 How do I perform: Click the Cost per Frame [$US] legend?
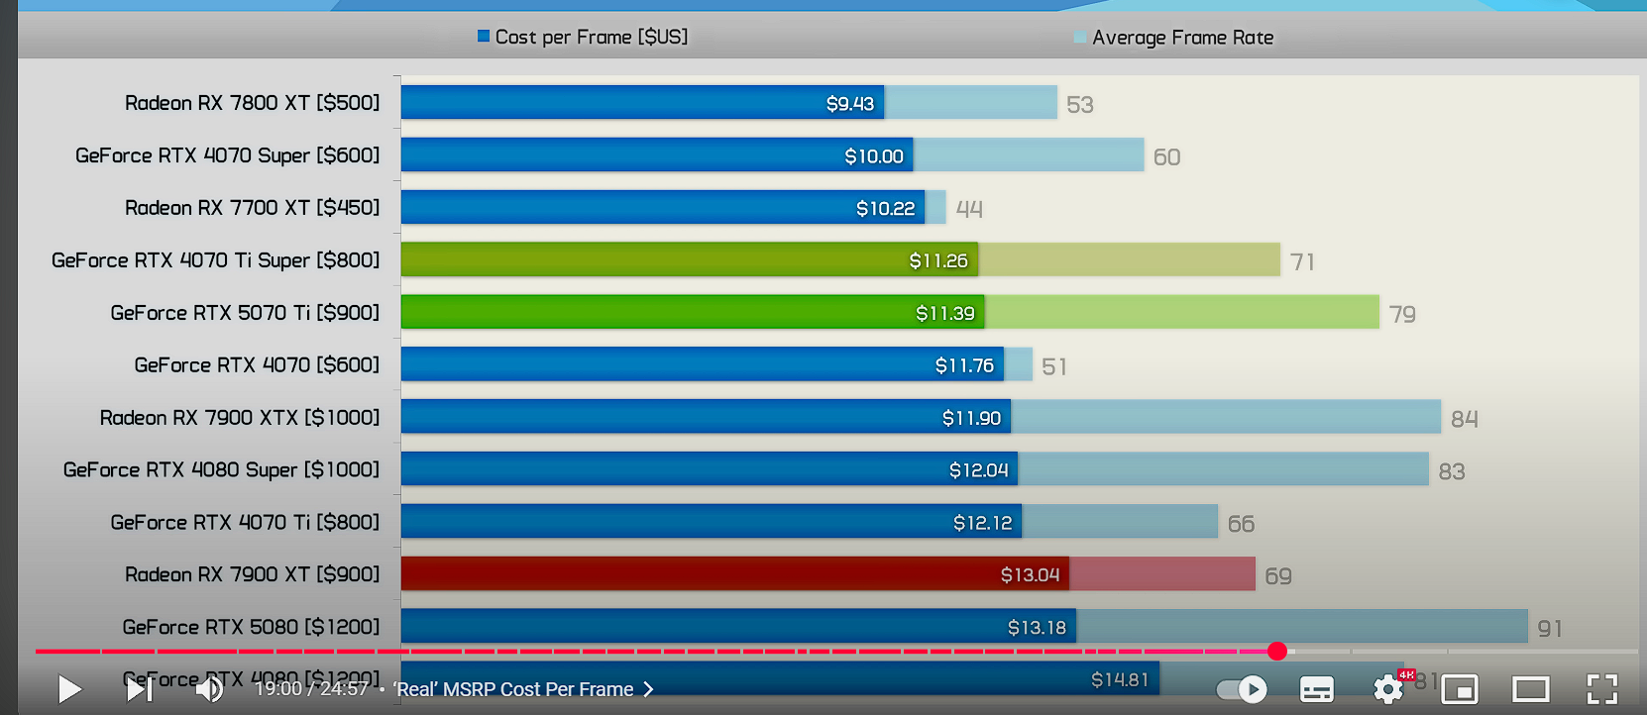tap(583, 37)
